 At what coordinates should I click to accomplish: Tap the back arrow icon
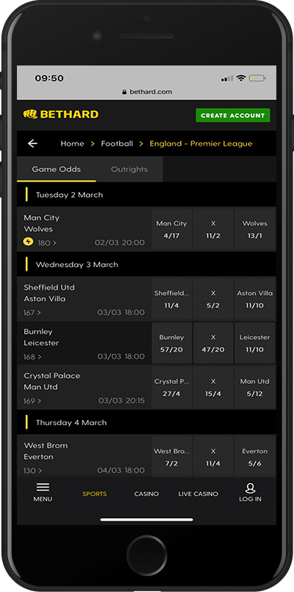33,143
